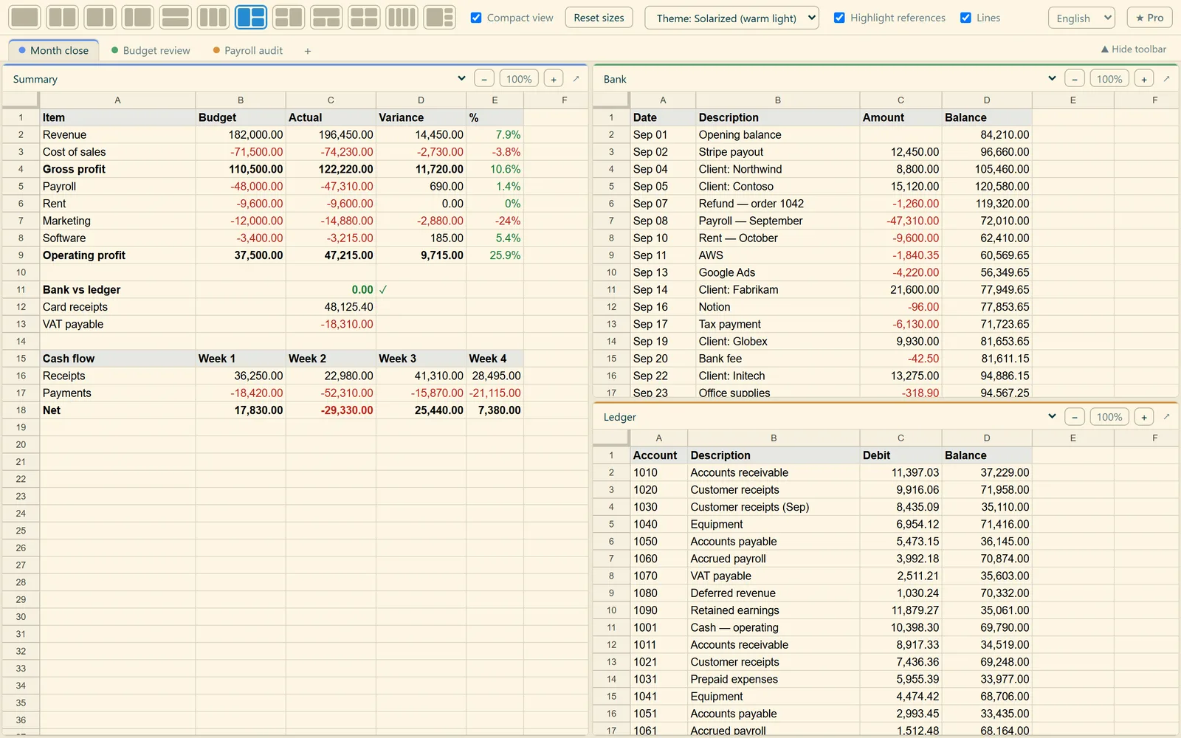The height and width of the screenshot is (738, 1181).
Task: Click the Summary pane 100% zoom field
Action: (519, 79)
